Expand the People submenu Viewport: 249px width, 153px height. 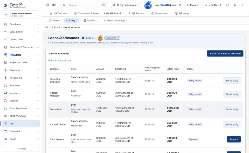click(56, 21)
